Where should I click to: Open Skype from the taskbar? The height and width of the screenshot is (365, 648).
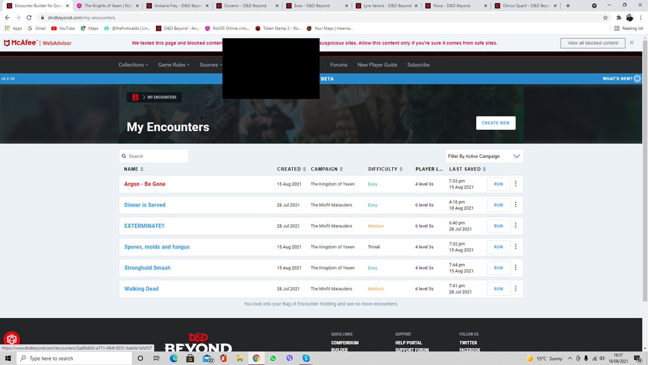(x=306, y=358)
